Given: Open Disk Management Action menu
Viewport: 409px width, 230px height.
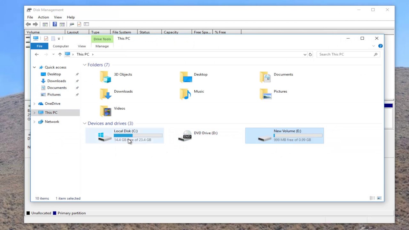Looking at the screenshot, I should 43,17.
